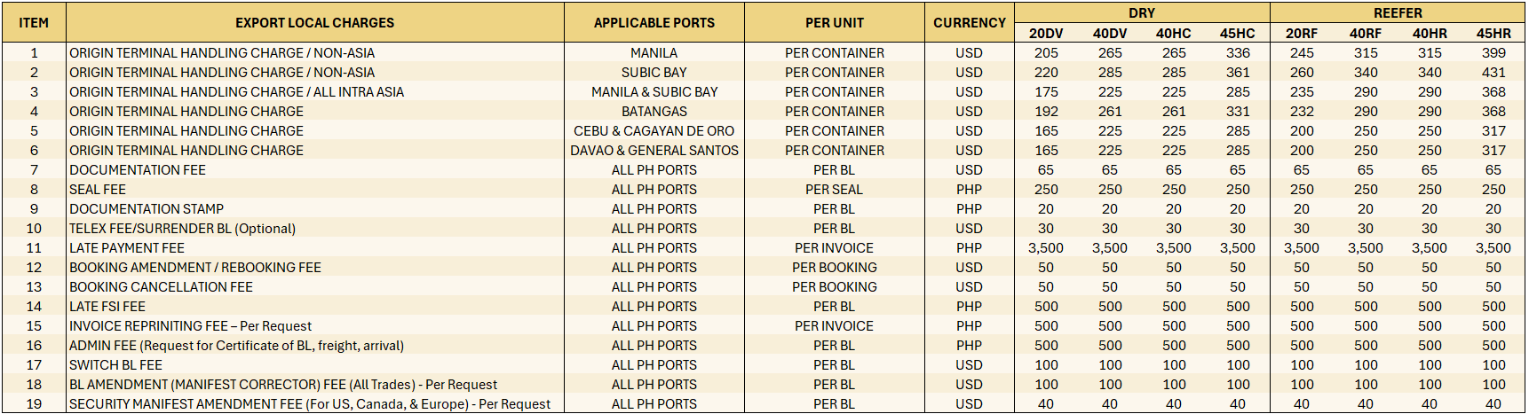The image size is (1529, 414).
Task: Click the ITEM column header
Action: click(34, 23)
